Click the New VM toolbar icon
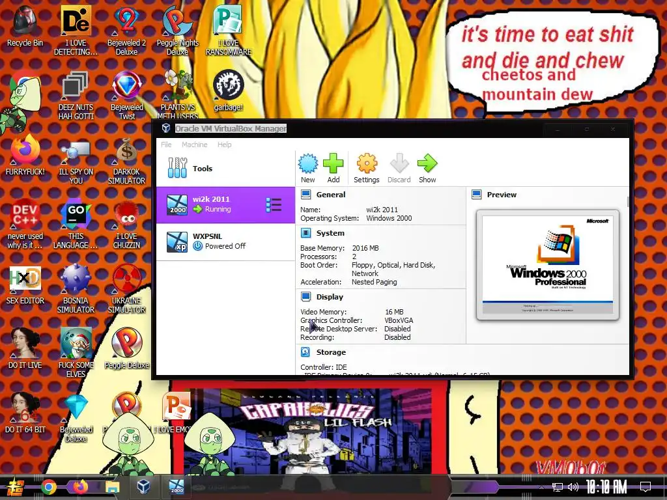The image size is (667, 500). click(x=307, y=163)
